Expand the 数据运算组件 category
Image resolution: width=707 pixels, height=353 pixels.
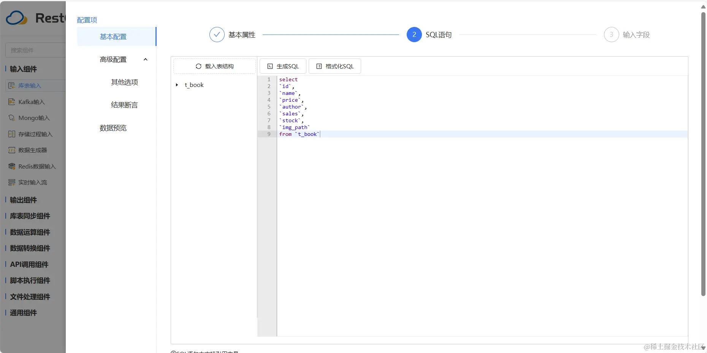tap(30, 232)
